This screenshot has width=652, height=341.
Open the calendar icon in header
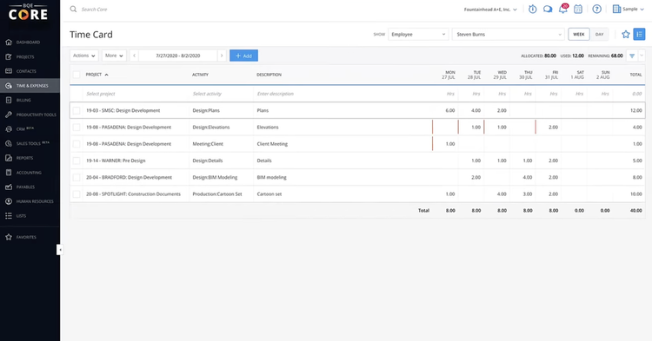coord(578,10)
